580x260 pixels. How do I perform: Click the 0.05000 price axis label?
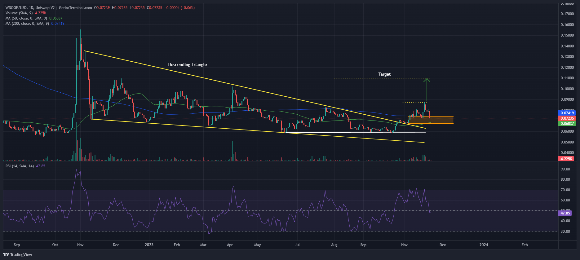tap(567, 142)
